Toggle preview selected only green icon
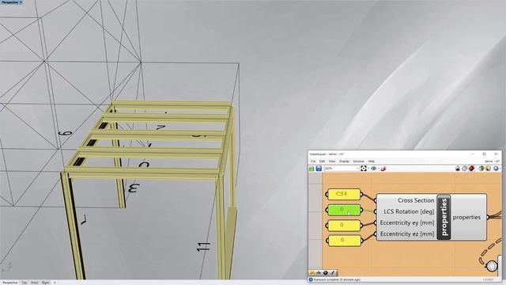 point(481,169)
